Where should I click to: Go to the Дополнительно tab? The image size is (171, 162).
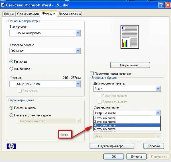coord(70,14)
